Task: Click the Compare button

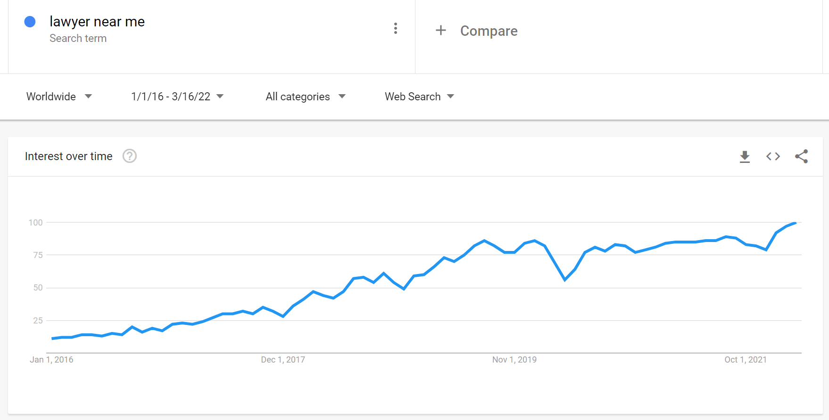Action: (x=476, y=31)
